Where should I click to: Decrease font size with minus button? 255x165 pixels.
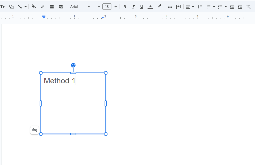(x=99, y=7)
